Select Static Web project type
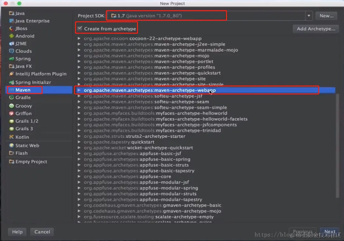Image resolution: width=344 pixels, height=241 pixels. coord(39,146)
